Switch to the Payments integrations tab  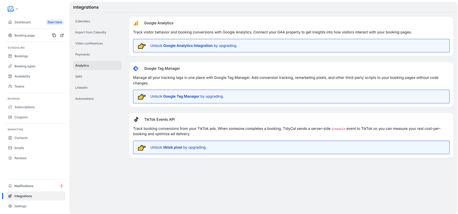point(97,54)
